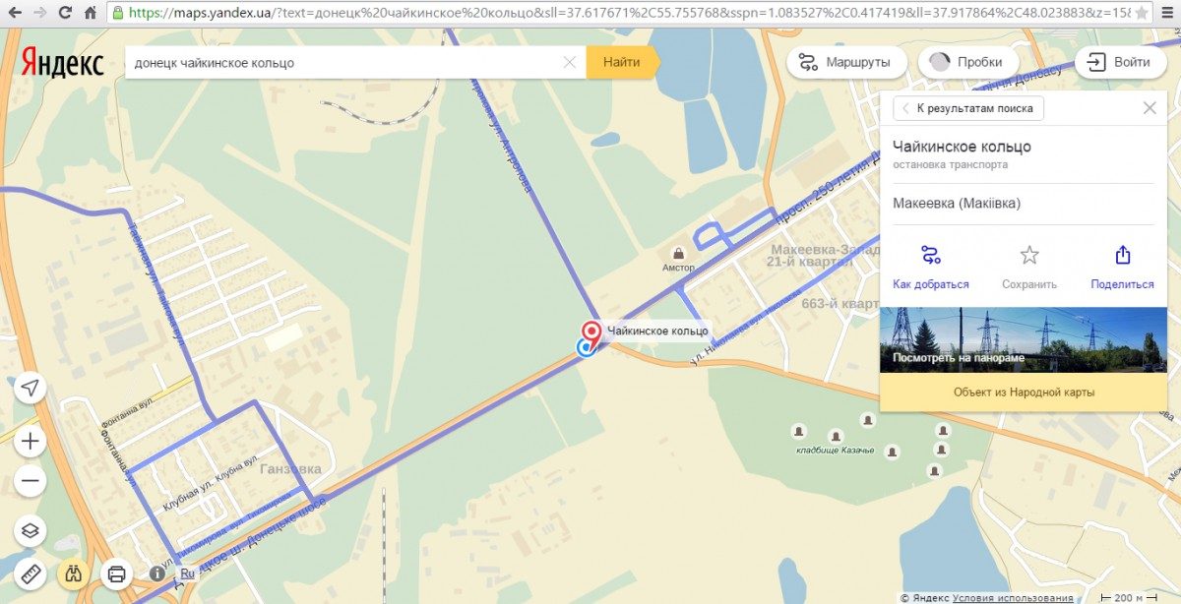Click the Чайкинское кольцо title text
Viewport: 1181px width, 604px height.
(962, 147)
